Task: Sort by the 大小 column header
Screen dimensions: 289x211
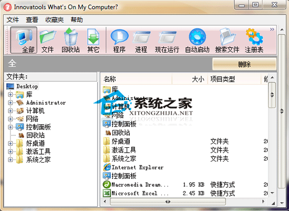Action: 190,79
